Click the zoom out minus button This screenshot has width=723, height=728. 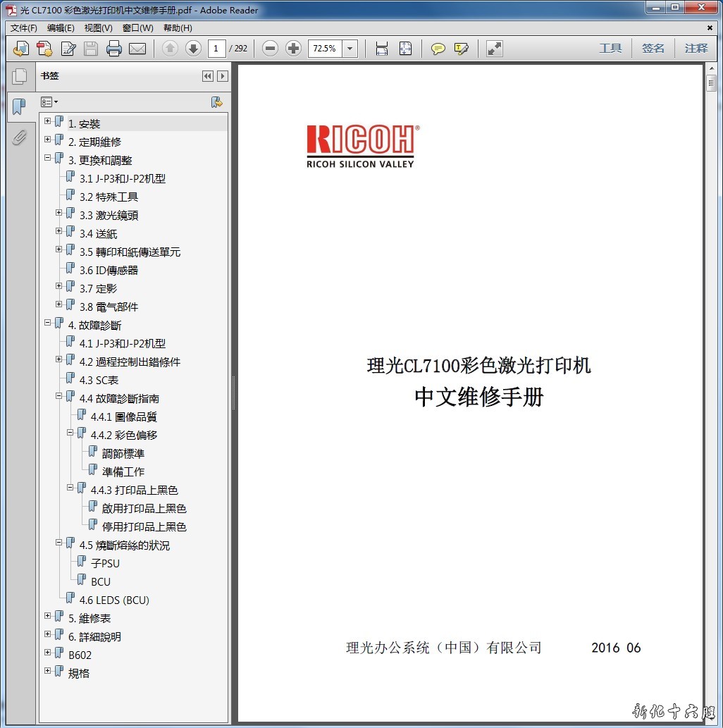(270, 49)
